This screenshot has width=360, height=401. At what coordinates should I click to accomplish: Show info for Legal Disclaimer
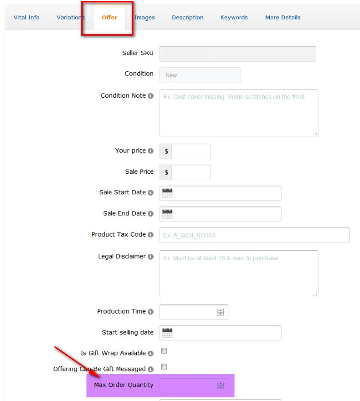click(151, 257)
